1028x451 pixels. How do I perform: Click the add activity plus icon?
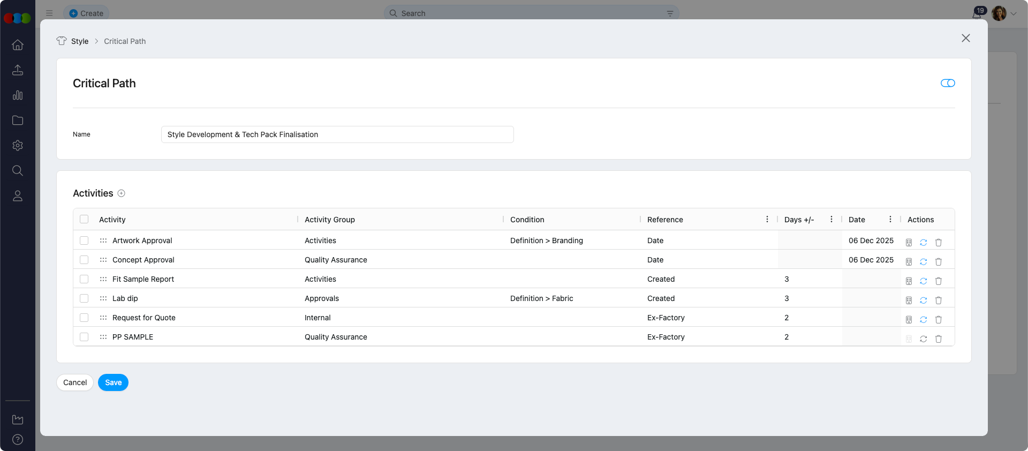click(x=122, y=193)
